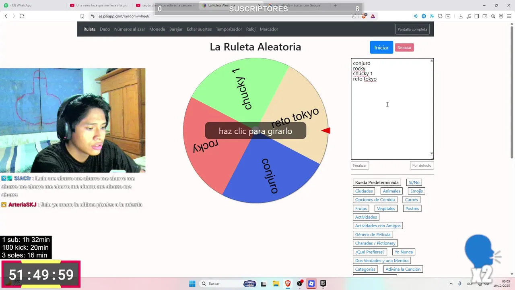Open Echar suertes menu item
Screen dimensions: 515x290
(x=199, y=29)
